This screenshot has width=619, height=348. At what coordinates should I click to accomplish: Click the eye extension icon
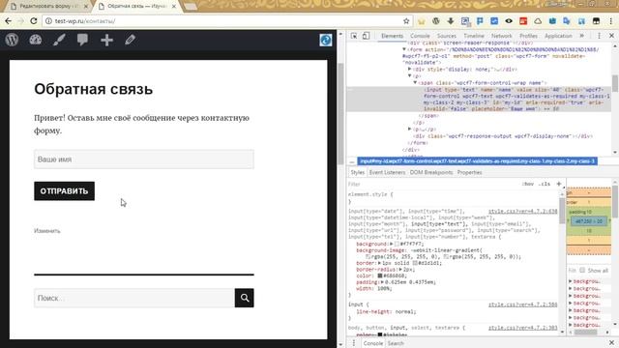click(x=509, y=21)
